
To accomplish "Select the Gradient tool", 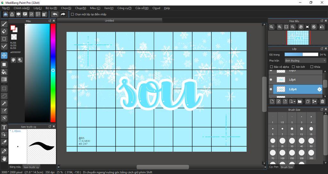I will 4,79.
